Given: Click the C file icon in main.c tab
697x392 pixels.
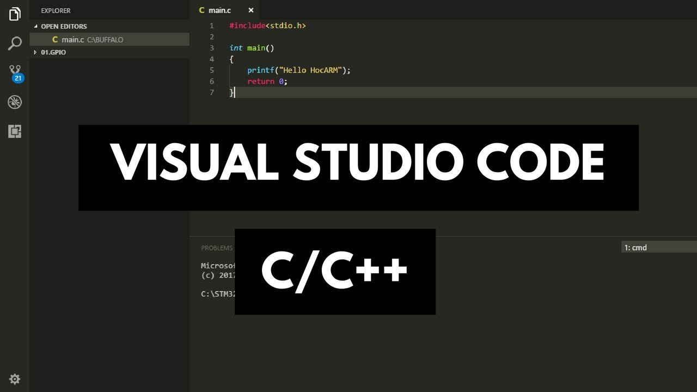Looking at the screenshot, I should tap(202, 10).
